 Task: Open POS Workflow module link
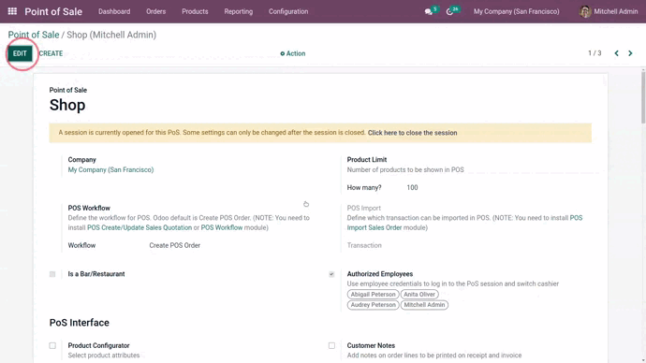pos(222,227)
